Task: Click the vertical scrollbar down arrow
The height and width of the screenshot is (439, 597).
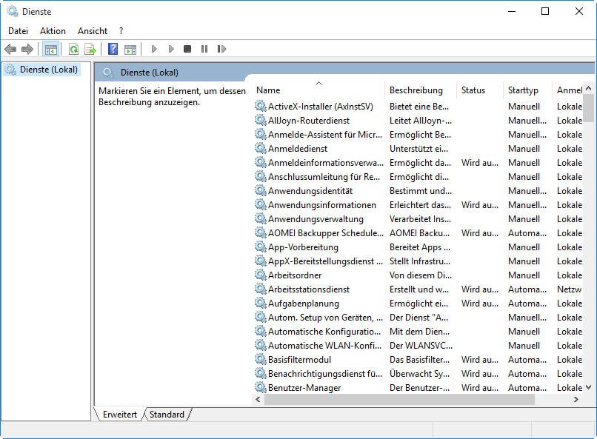Action: [x=589, y=386]
